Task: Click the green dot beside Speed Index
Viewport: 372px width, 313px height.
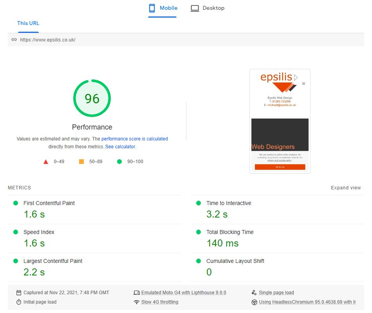Action: tap(16, 232)
